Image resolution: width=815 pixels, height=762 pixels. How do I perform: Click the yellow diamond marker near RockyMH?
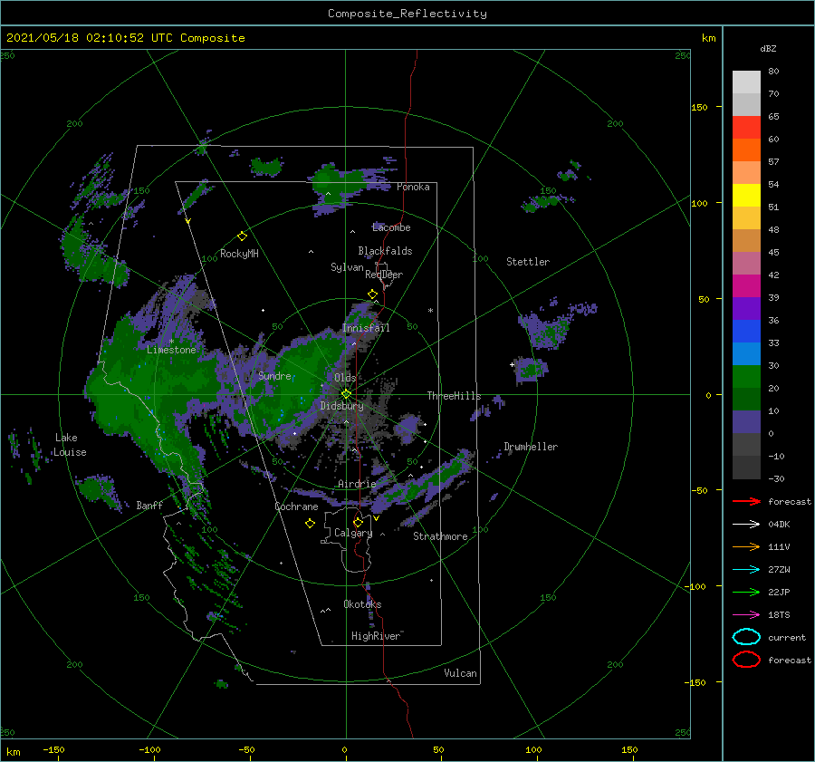click(x=242, y=236)
